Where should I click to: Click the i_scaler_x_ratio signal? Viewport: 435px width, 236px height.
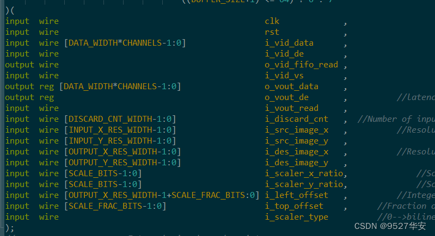pos(303,173)
